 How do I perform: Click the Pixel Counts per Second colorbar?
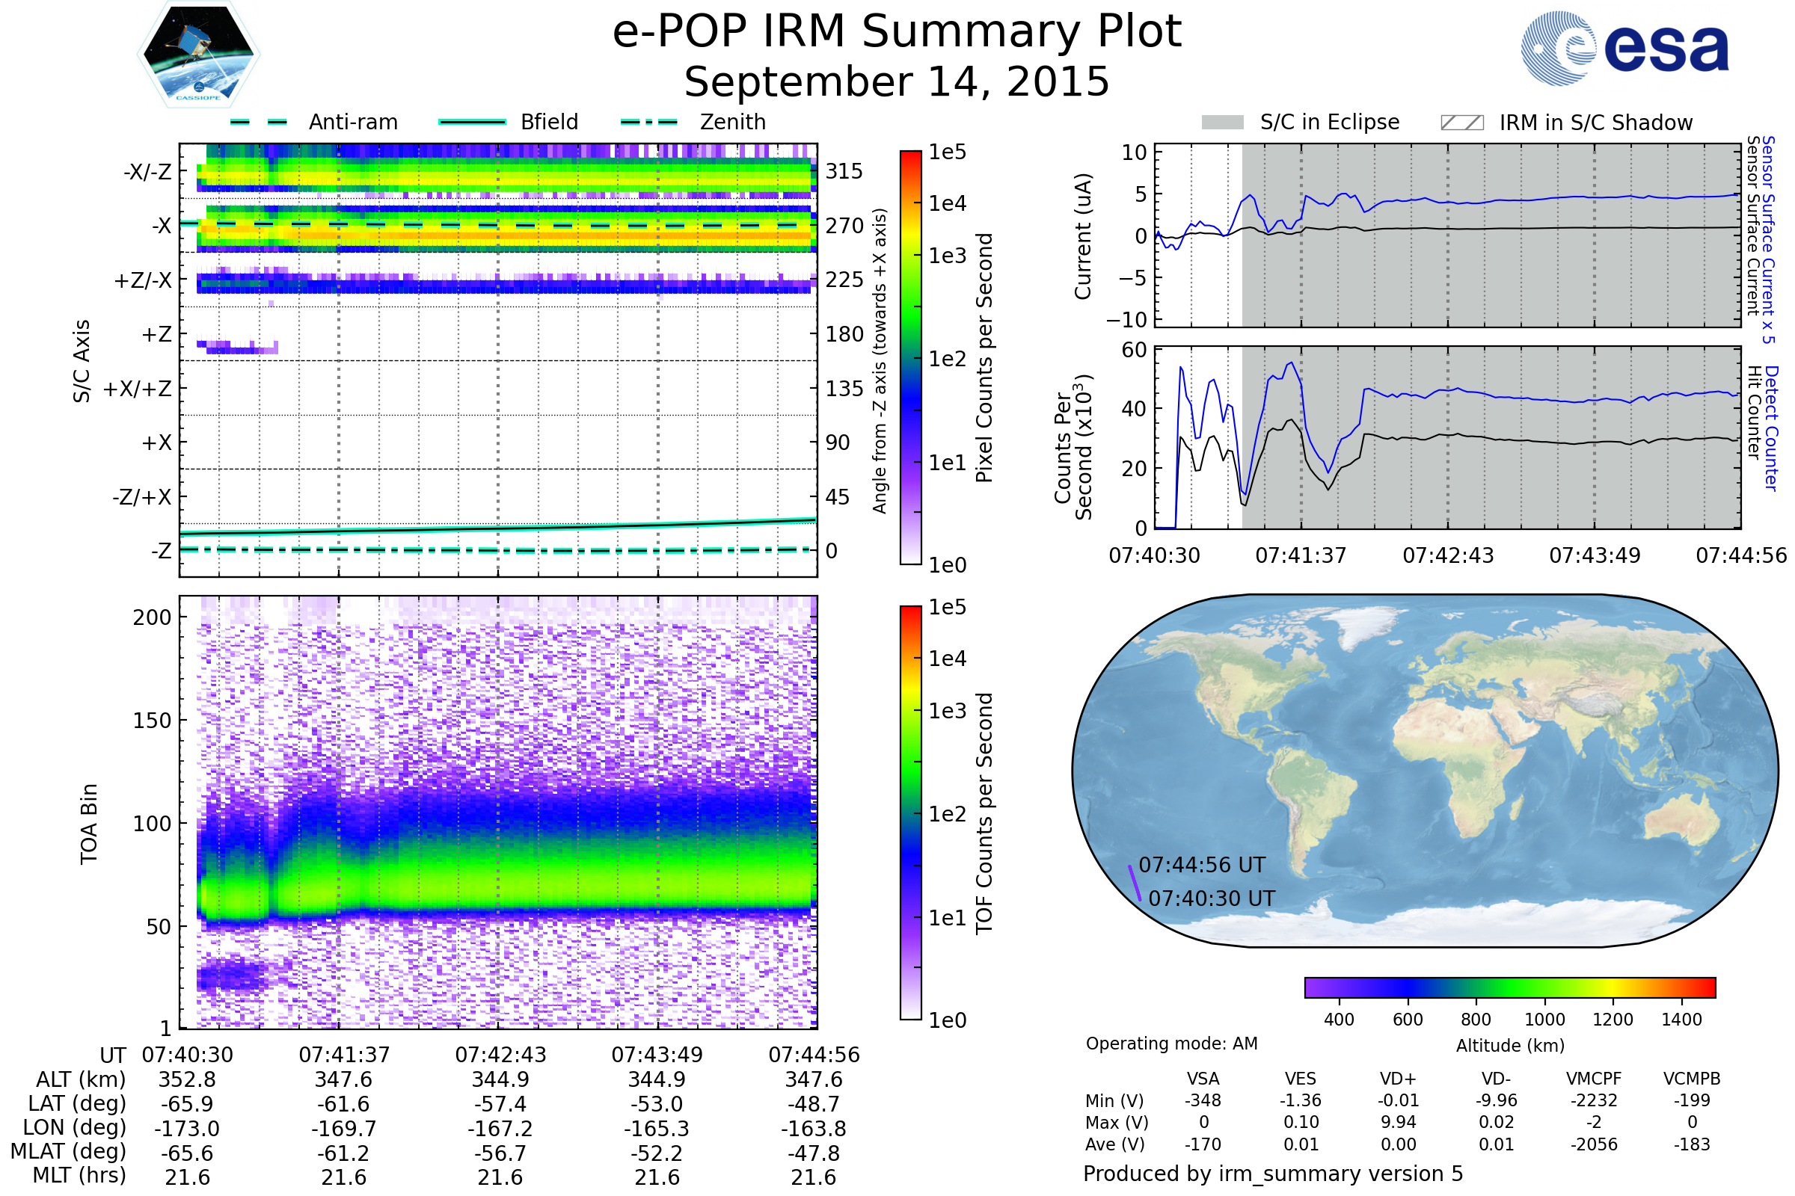[x=910, y=357]
